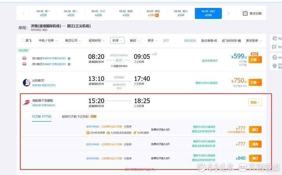This screenshot has width=282, height=175.
Task: Click departure time 15:20
Action: pos(96,101)
